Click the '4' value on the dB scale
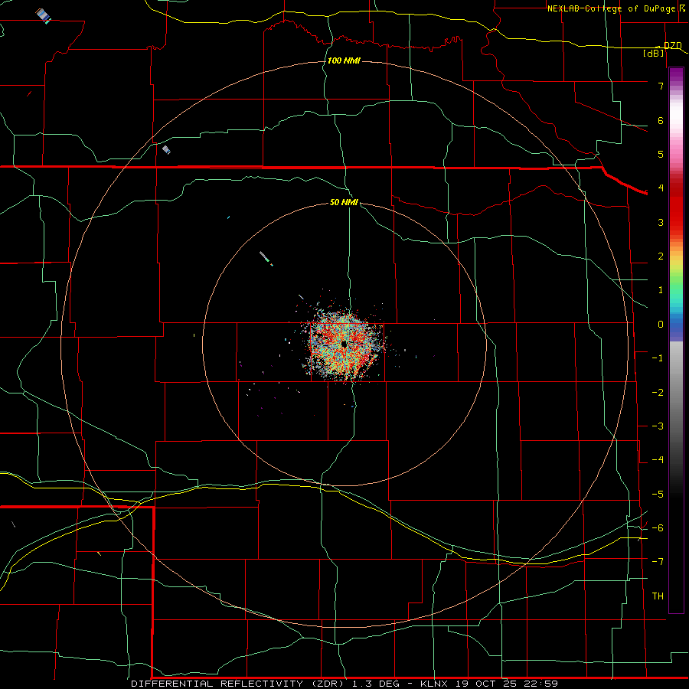The image size is (689, 689). click(661, 188)
